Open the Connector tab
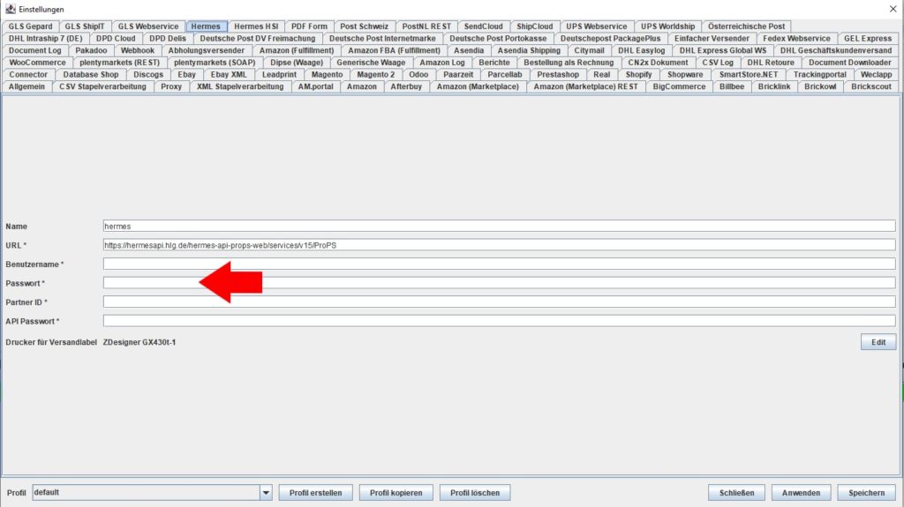904x507 pixels. click(x=28, y=75)
